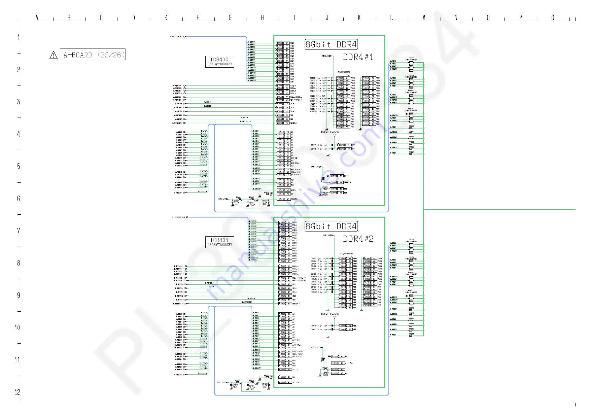Select the "DDR4 #1" label

pos(358,57)
